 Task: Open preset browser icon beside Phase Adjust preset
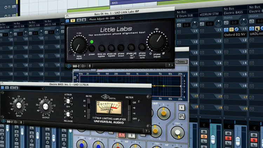121,17
